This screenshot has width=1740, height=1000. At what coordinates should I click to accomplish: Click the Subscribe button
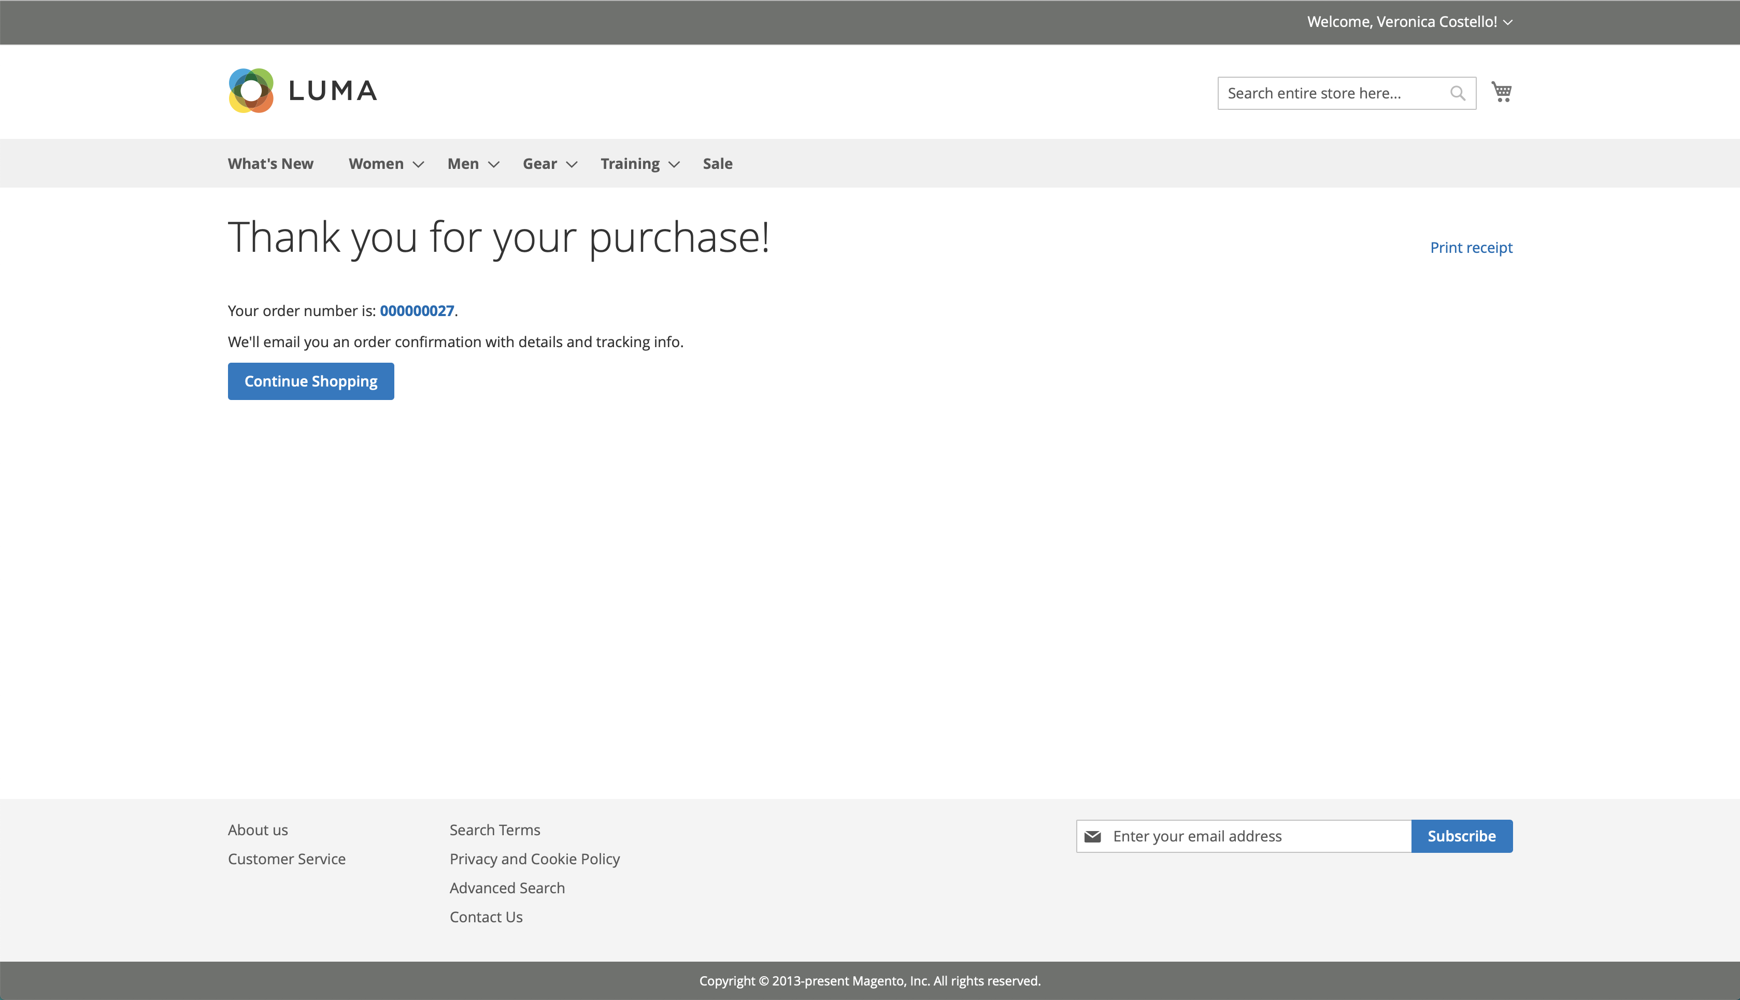click(1461, 836)
